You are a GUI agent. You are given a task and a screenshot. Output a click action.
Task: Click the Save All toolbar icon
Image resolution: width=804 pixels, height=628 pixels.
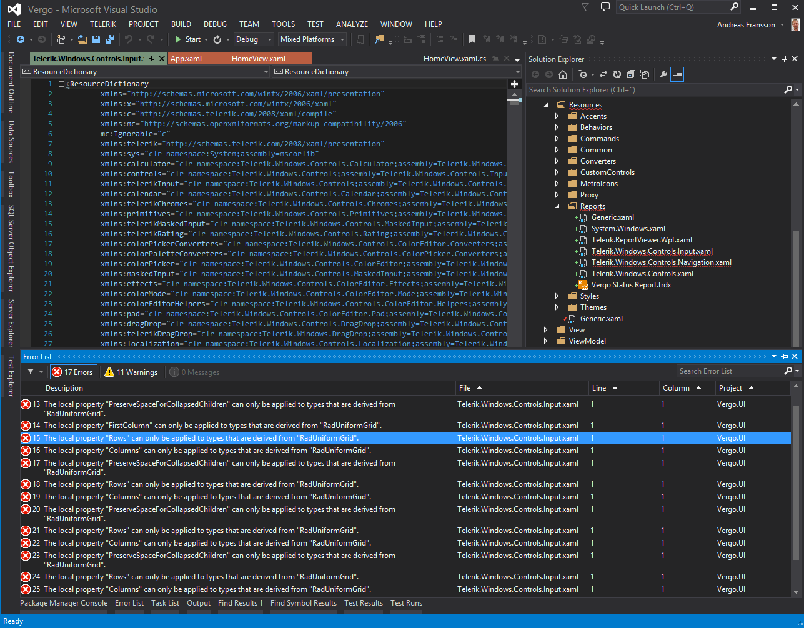(x=110, y=39)
